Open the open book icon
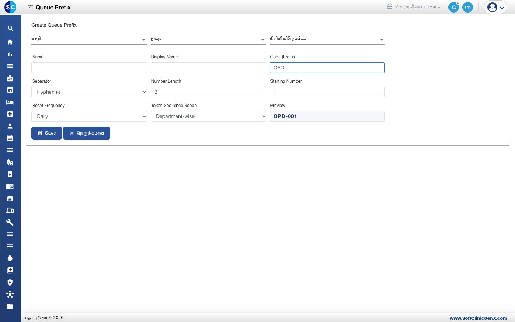515x322 pixels. click(x=10, y=186)
